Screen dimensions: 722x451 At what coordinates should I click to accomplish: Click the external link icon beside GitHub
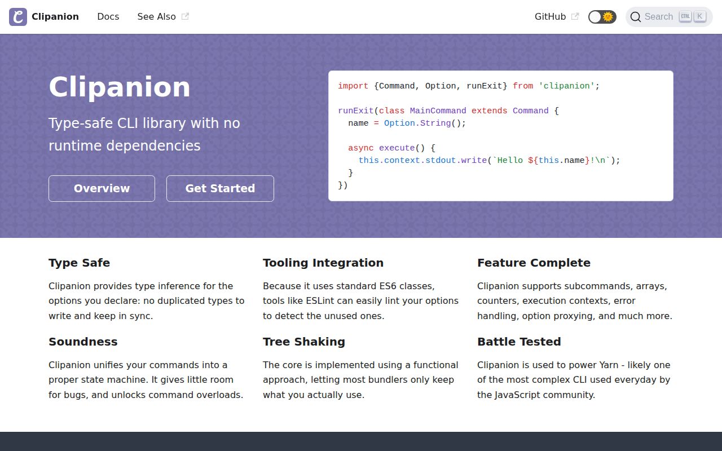pos(575,17)
